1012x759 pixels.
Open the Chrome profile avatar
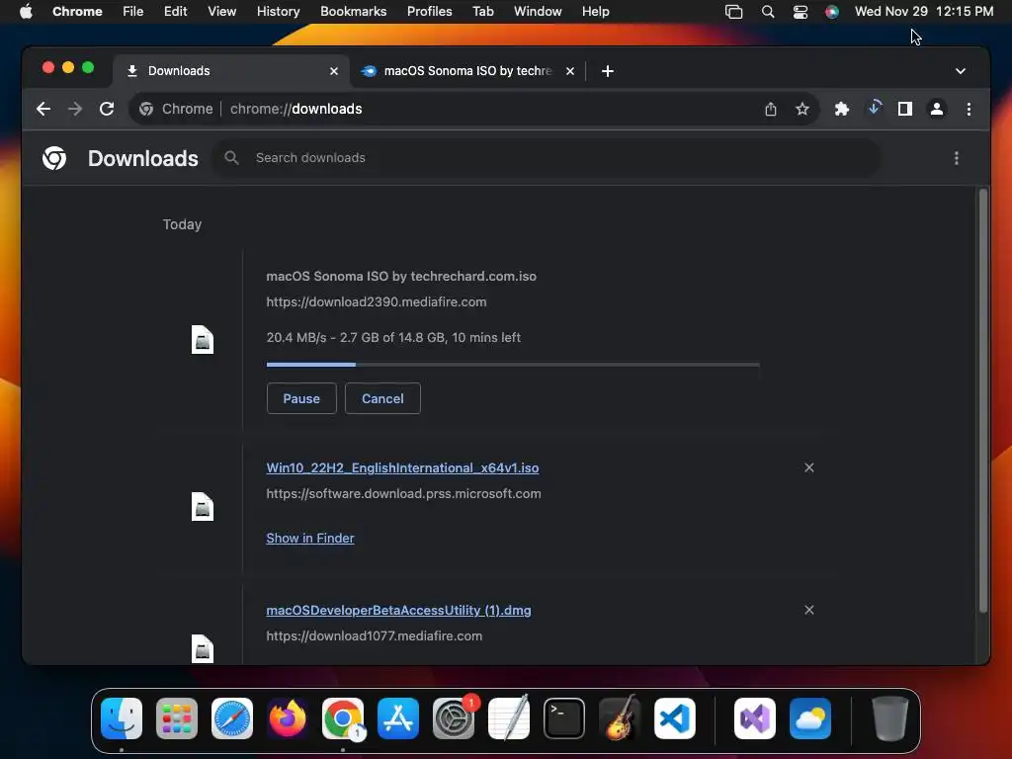[937, 109]
